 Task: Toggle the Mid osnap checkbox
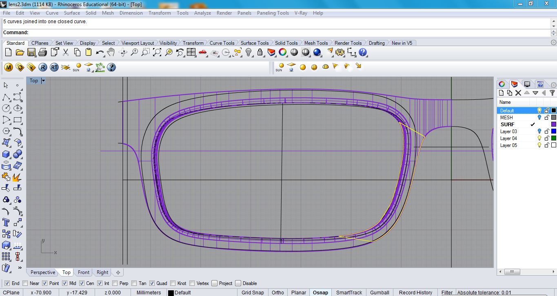coord(65,283)
